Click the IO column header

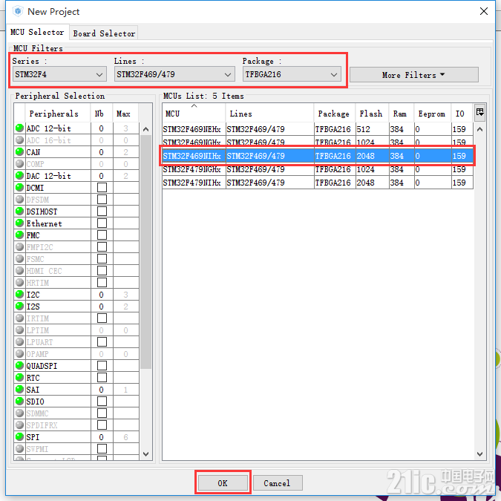pyautogui.click(x=462, y=113)
